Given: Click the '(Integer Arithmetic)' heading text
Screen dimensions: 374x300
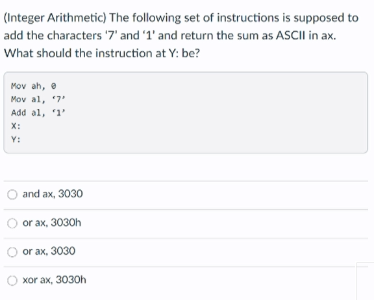Looking at the screenshot, I should coord(55,18).
